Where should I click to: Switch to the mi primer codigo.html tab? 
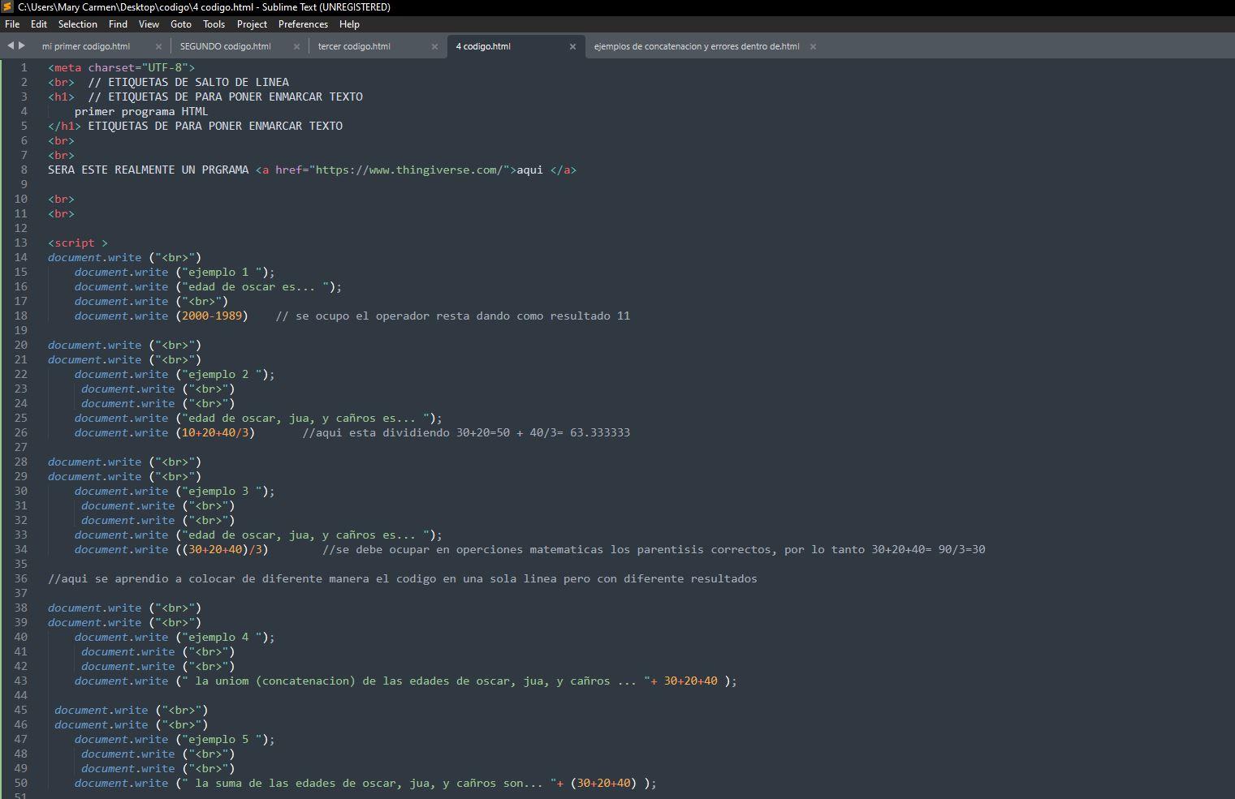(x=84, y=46)
